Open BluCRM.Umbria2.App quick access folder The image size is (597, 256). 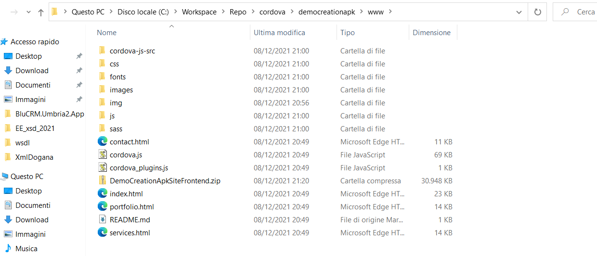click(44, 114)
